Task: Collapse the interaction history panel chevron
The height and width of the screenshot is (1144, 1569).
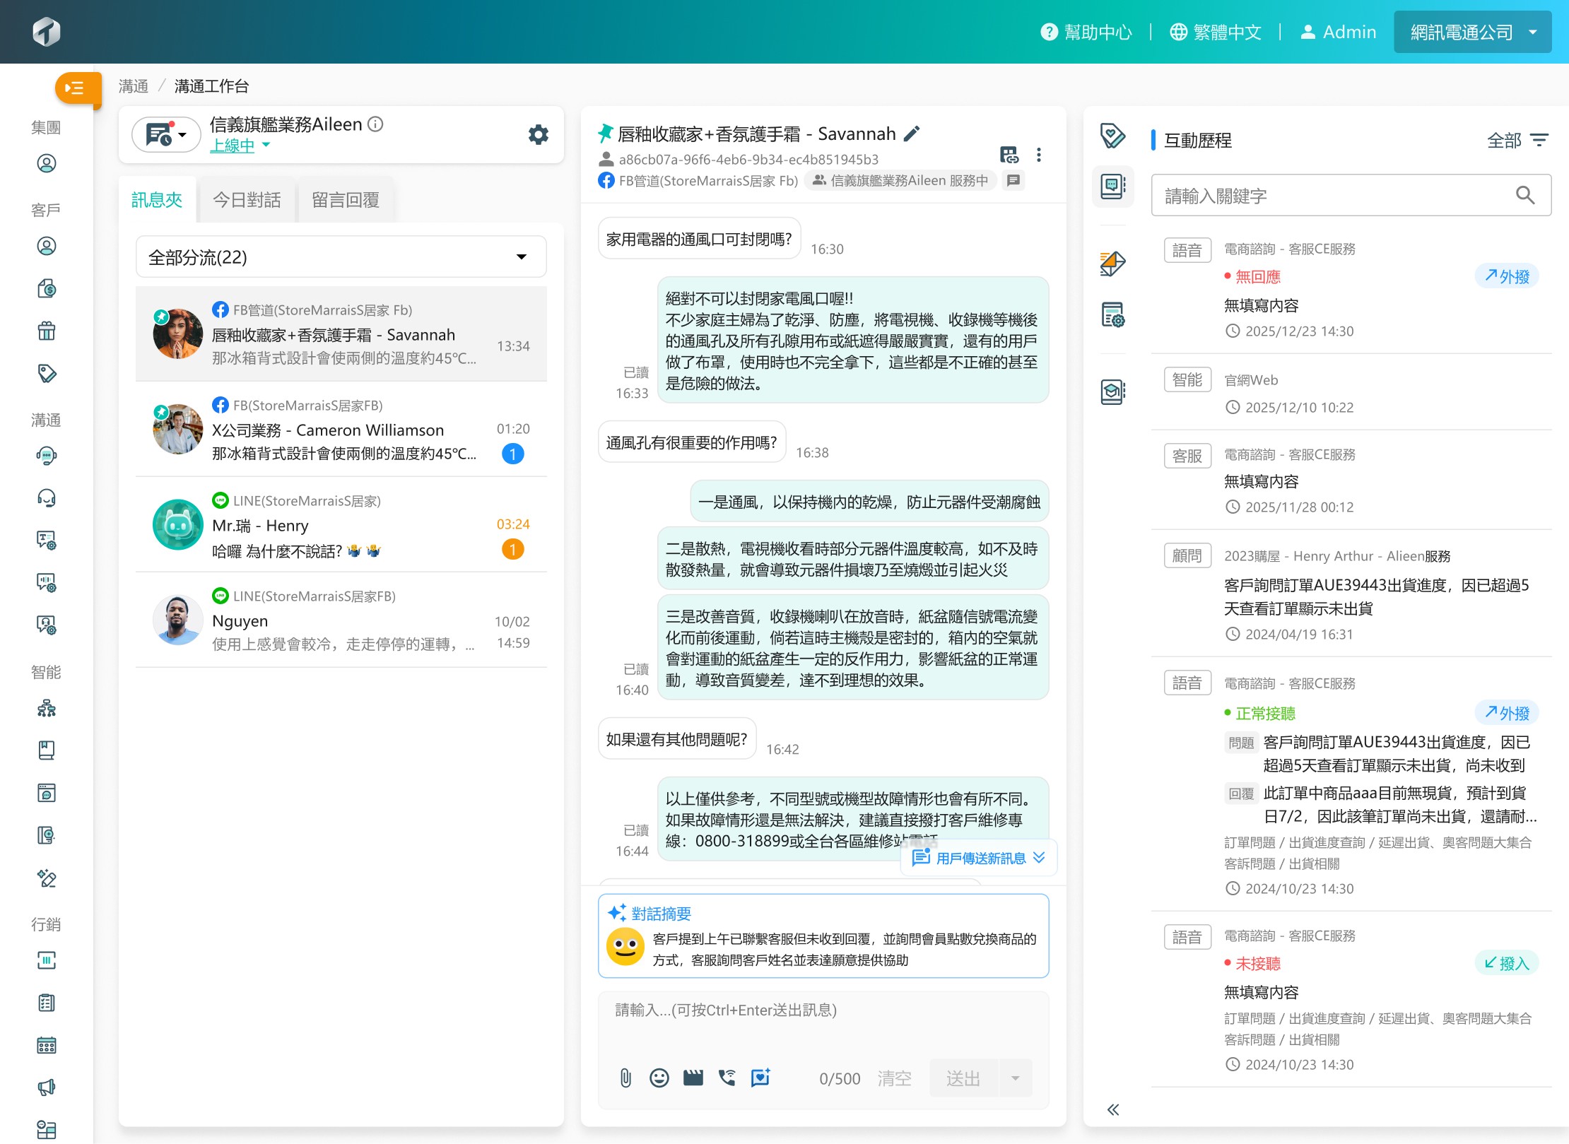Action: [x=1113, y=1109]
